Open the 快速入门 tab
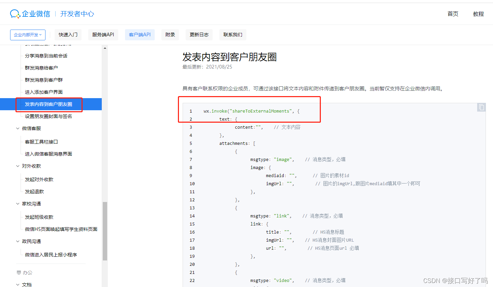 coord(68,35)
